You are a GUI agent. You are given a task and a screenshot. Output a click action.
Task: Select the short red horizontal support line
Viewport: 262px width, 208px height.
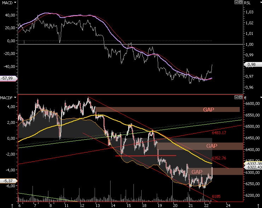tap(146, 156)
